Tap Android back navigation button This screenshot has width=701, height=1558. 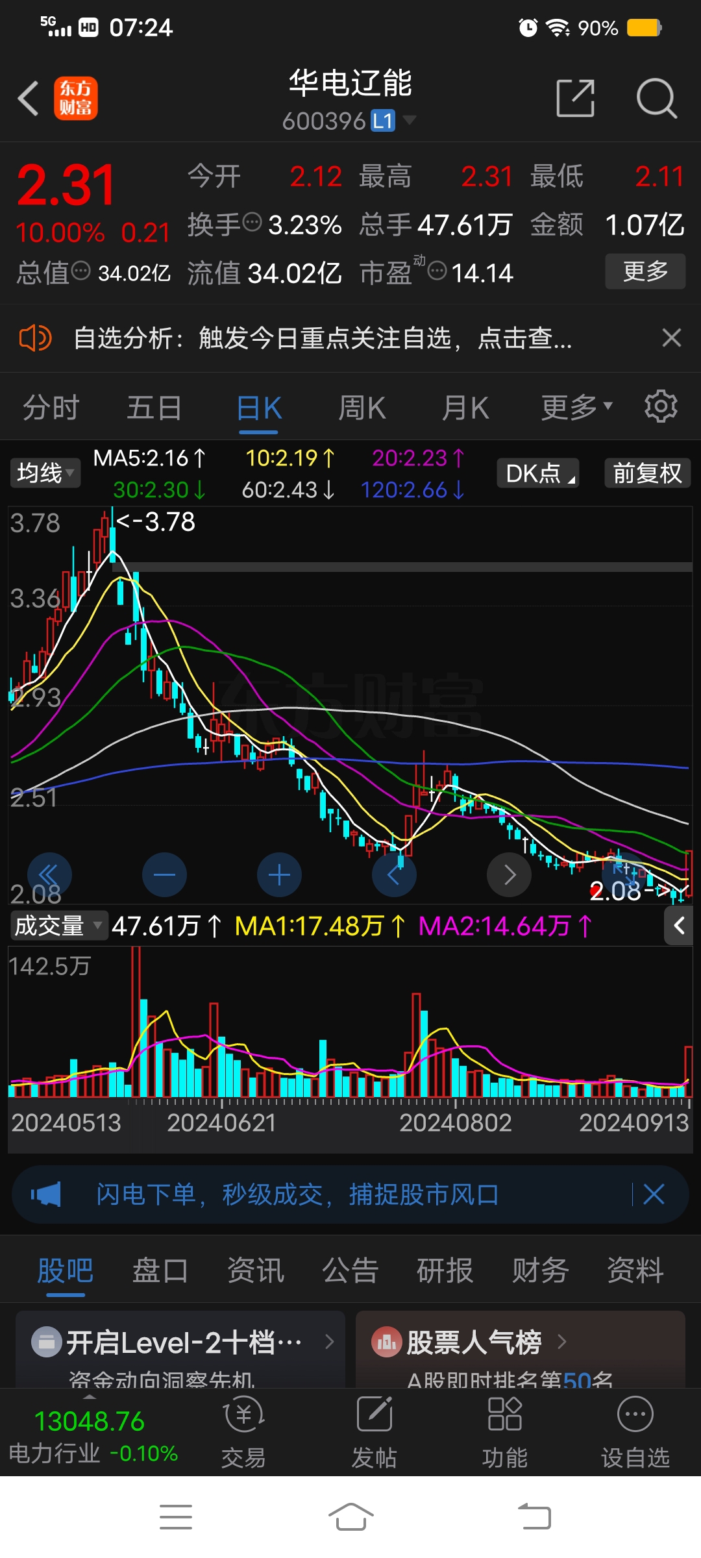click(x=534, y=1517)
